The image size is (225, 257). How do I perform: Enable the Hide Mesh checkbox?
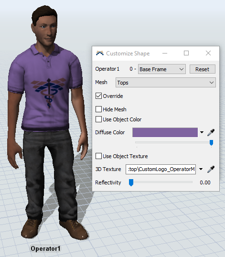click(98, 109)
